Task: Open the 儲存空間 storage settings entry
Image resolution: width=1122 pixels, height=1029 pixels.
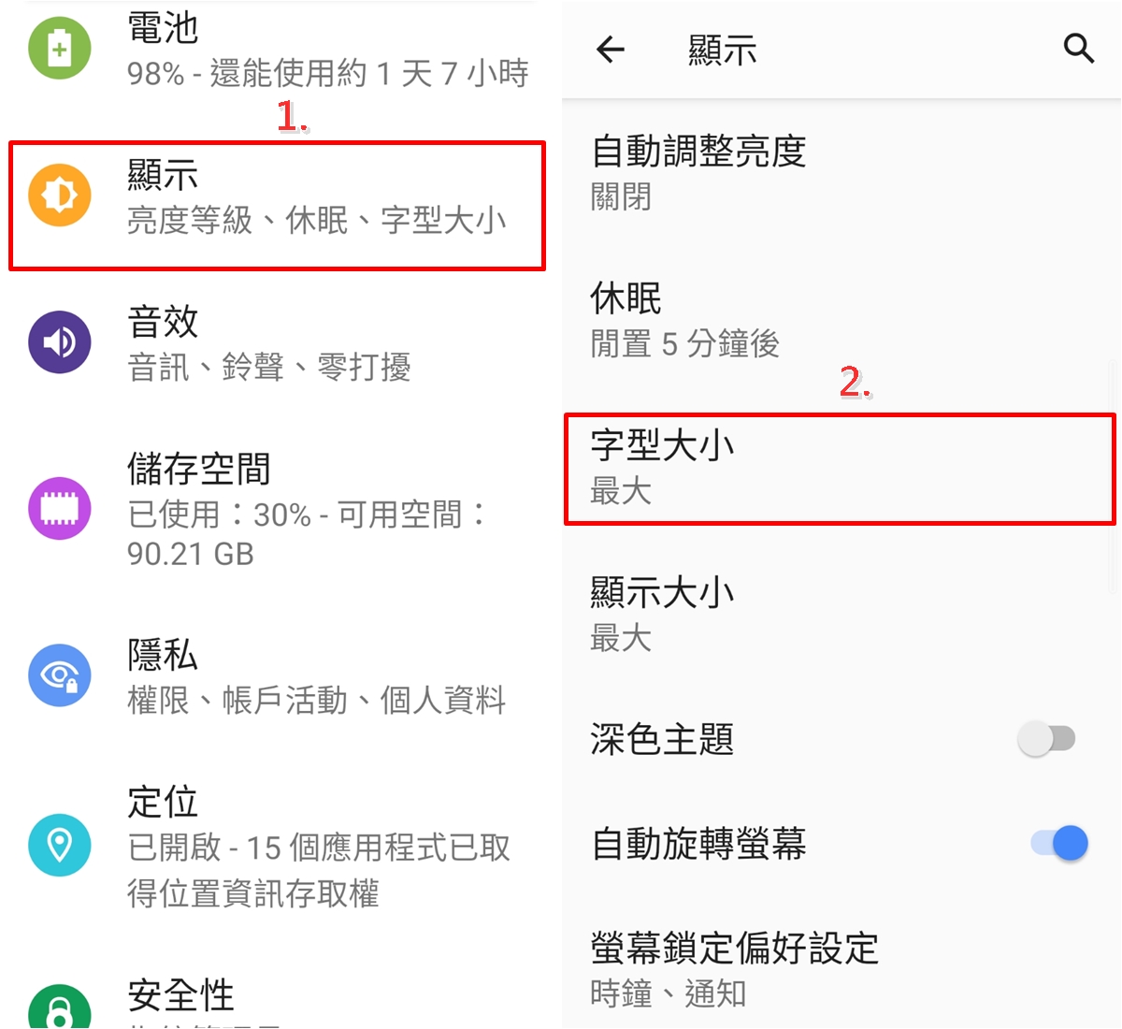Action: 277,510
